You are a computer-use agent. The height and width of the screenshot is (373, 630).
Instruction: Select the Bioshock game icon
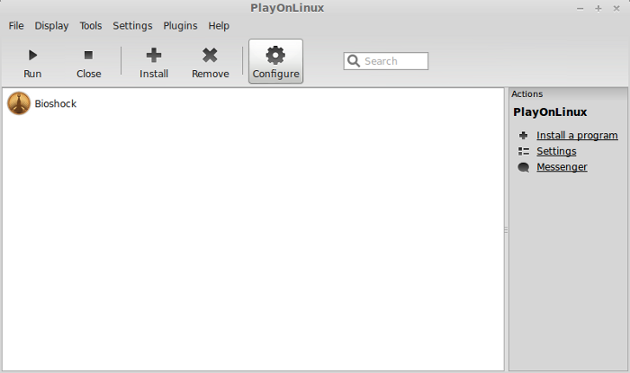coord(19,103)
